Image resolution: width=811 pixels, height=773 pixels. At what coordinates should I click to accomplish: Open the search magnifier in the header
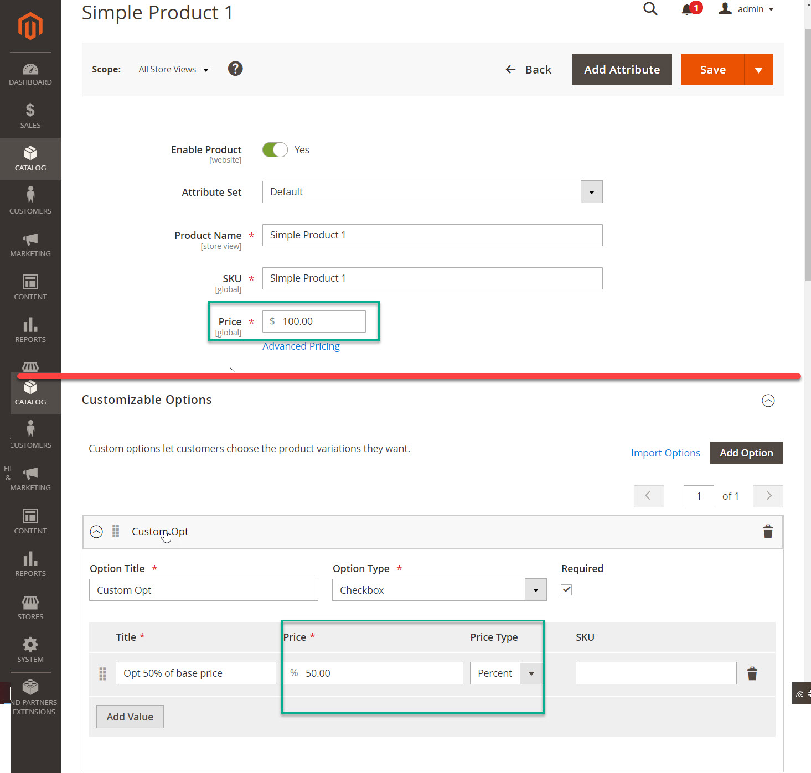[x=650, y=9]
